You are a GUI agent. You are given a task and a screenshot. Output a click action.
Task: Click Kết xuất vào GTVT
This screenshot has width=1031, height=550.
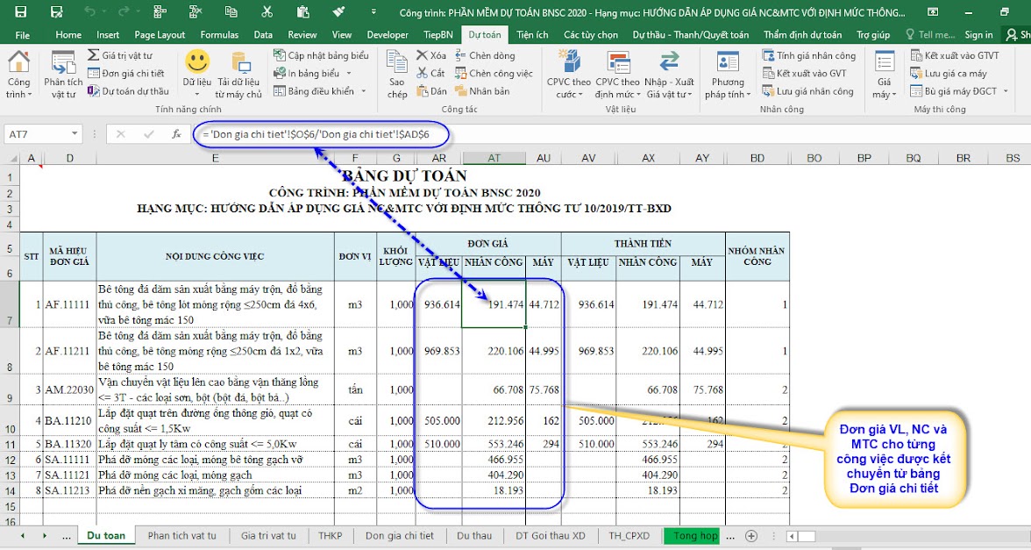pos(955,55)
